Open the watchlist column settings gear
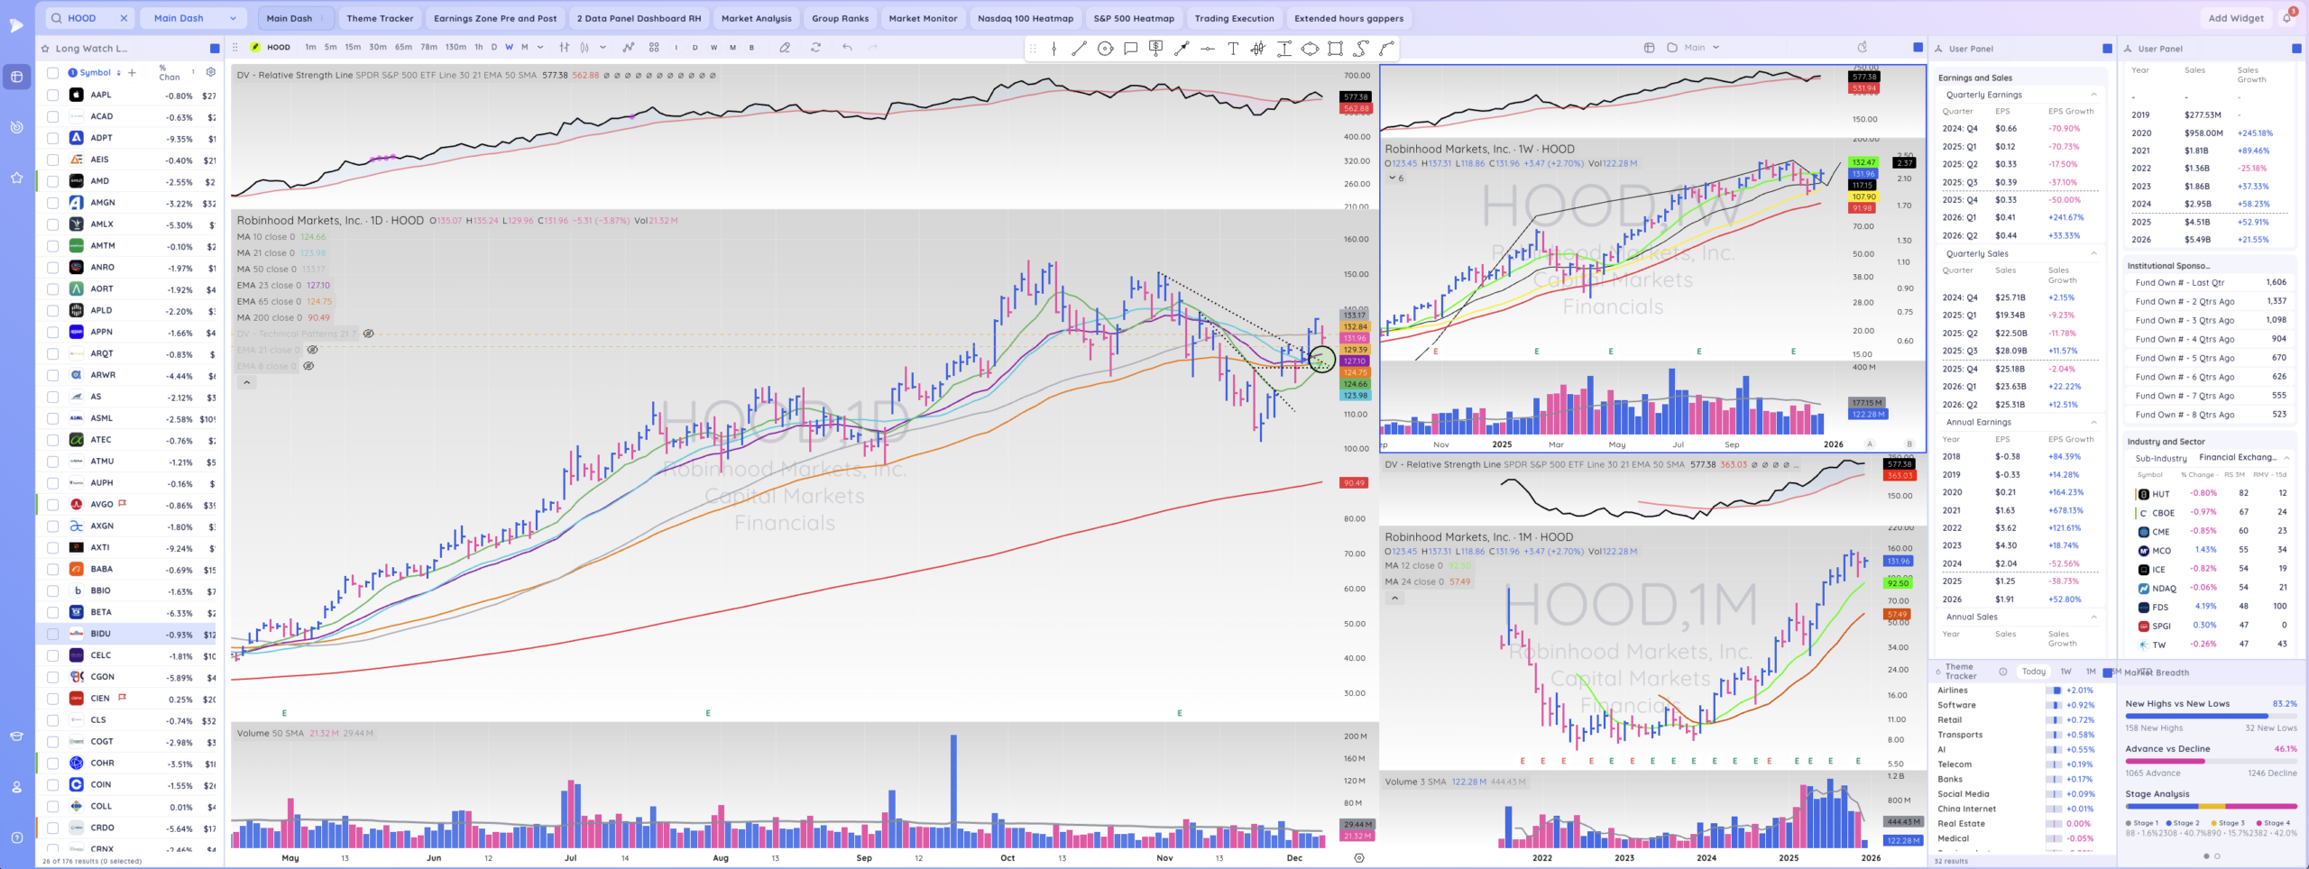The width and height of the screenshot is (2309, 869). (x=210, y=72)
